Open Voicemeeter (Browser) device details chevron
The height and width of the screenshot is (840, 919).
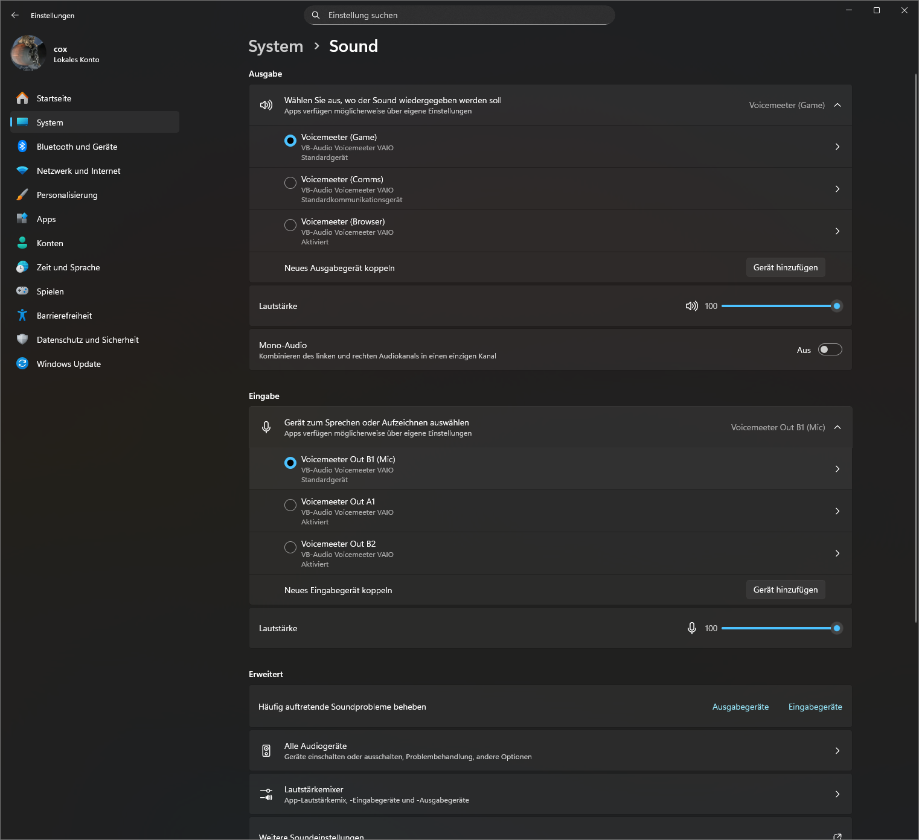pyautogui.click(x=837, y=231)
